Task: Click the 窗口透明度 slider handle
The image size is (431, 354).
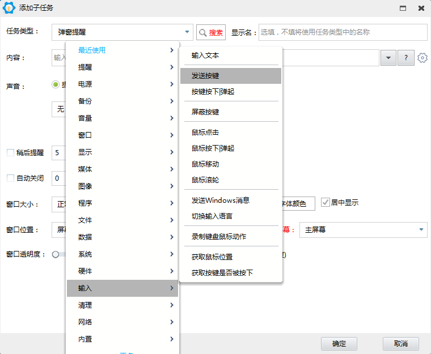Action: [56, 255]
